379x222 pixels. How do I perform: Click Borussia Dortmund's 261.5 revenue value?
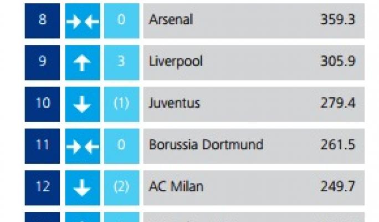[x=337, y=145]
